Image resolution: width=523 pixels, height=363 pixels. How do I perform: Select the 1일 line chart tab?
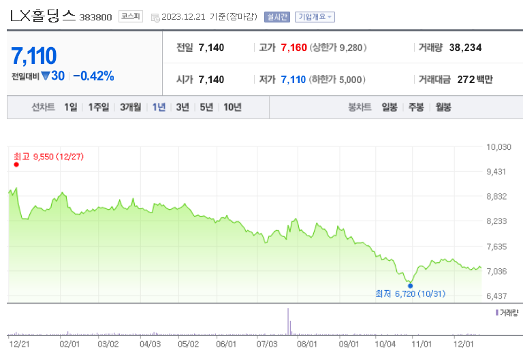[x=71, y=107]
